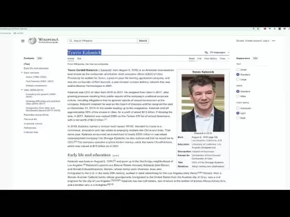Collapse the Uber contents section

[x=21, y=90]
